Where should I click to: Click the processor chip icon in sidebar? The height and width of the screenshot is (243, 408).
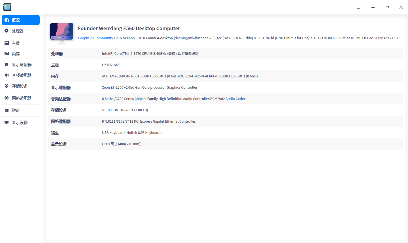(x=7, y=31)
